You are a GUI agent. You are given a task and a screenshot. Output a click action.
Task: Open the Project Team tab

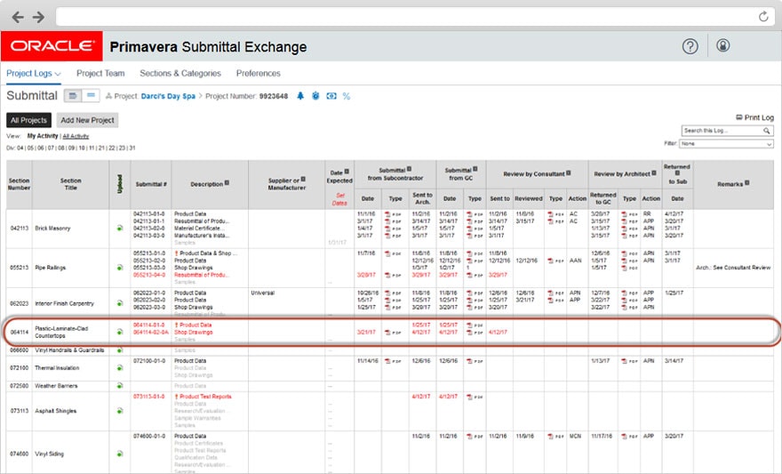(x=100, y=74)
